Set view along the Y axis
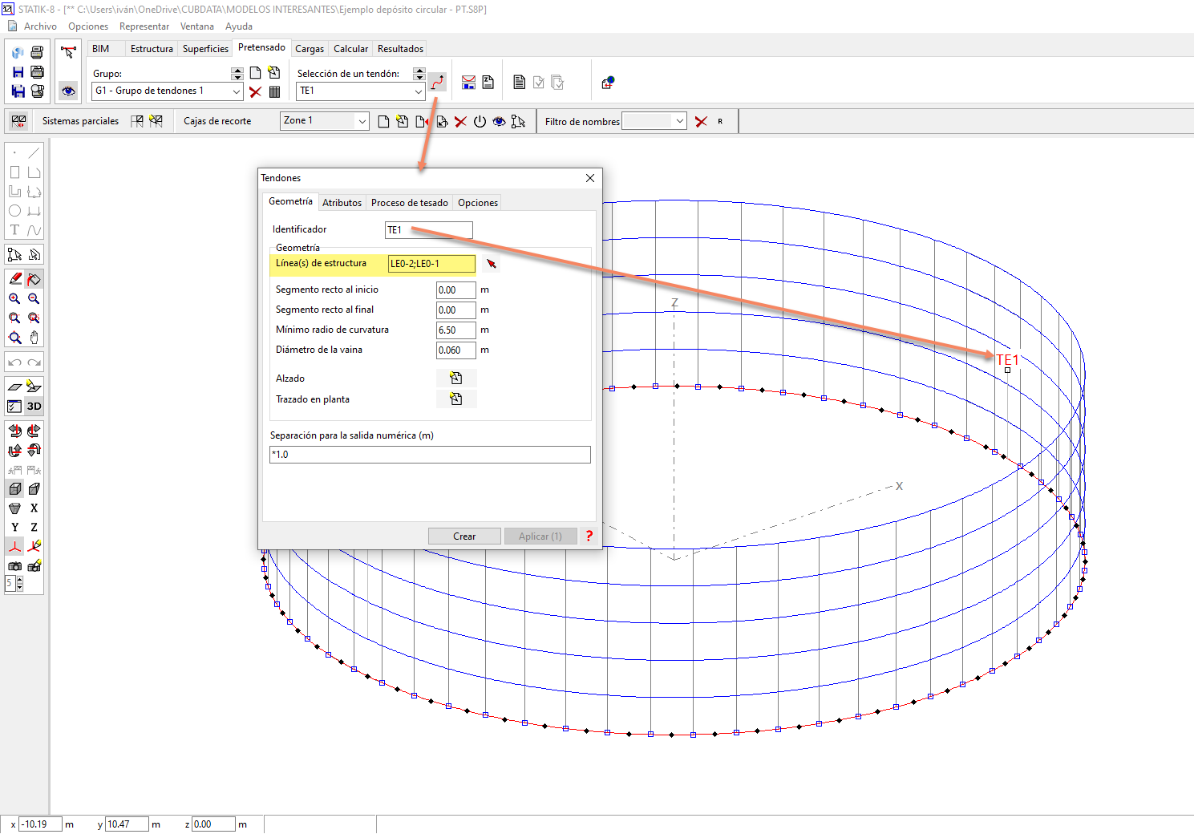This screenshot has height=834, width=1194. (14, 527)
